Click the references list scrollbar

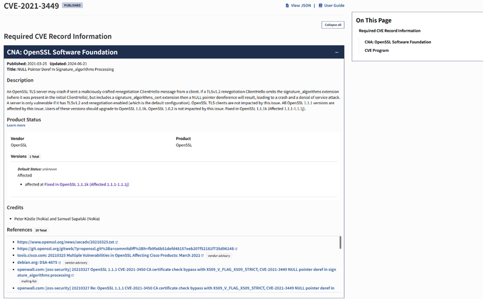tap(340, 243)
